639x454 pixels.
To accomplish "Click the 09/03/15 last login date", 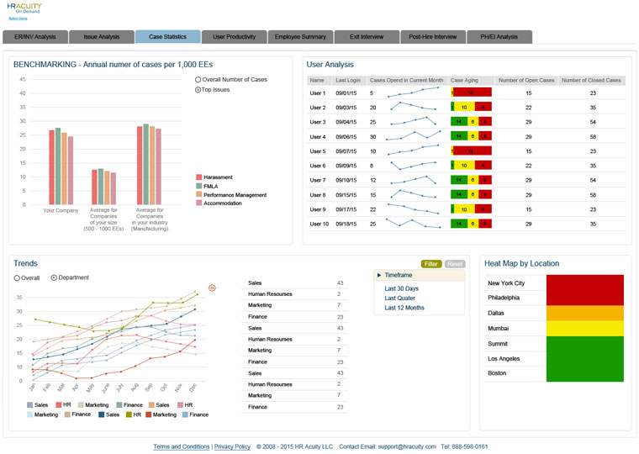I will (x=346, y=108).
